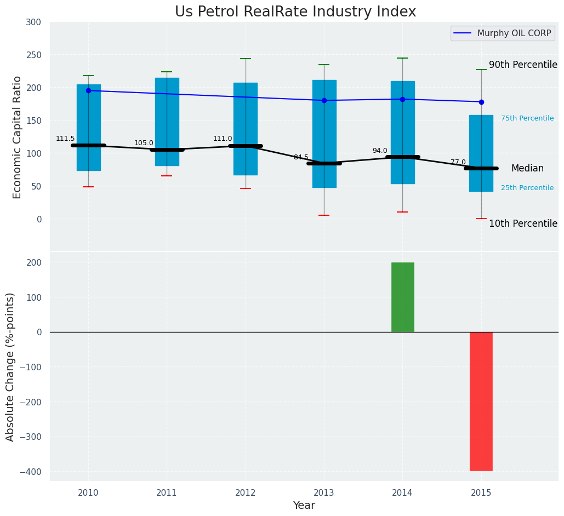Viewport: 564px width, 516px height.
Task: Select the red 2015 absolute change bar
Action: (481, 401)
